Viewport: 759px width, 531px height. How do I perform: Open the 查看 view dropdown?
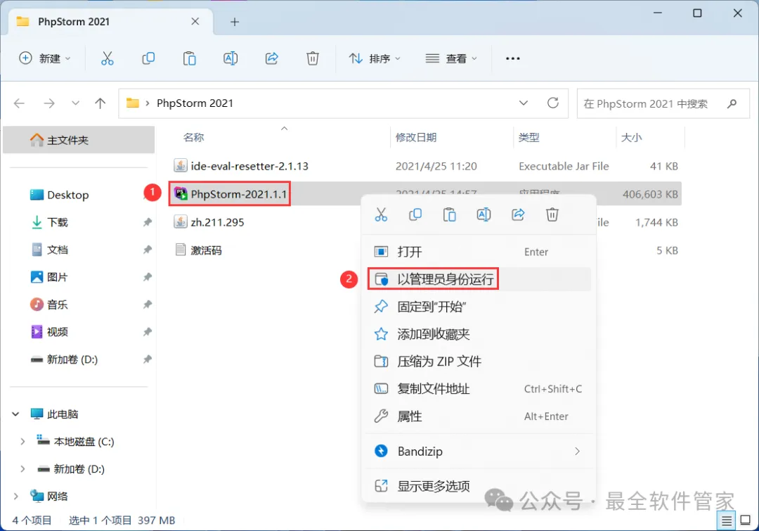[451, 58]
